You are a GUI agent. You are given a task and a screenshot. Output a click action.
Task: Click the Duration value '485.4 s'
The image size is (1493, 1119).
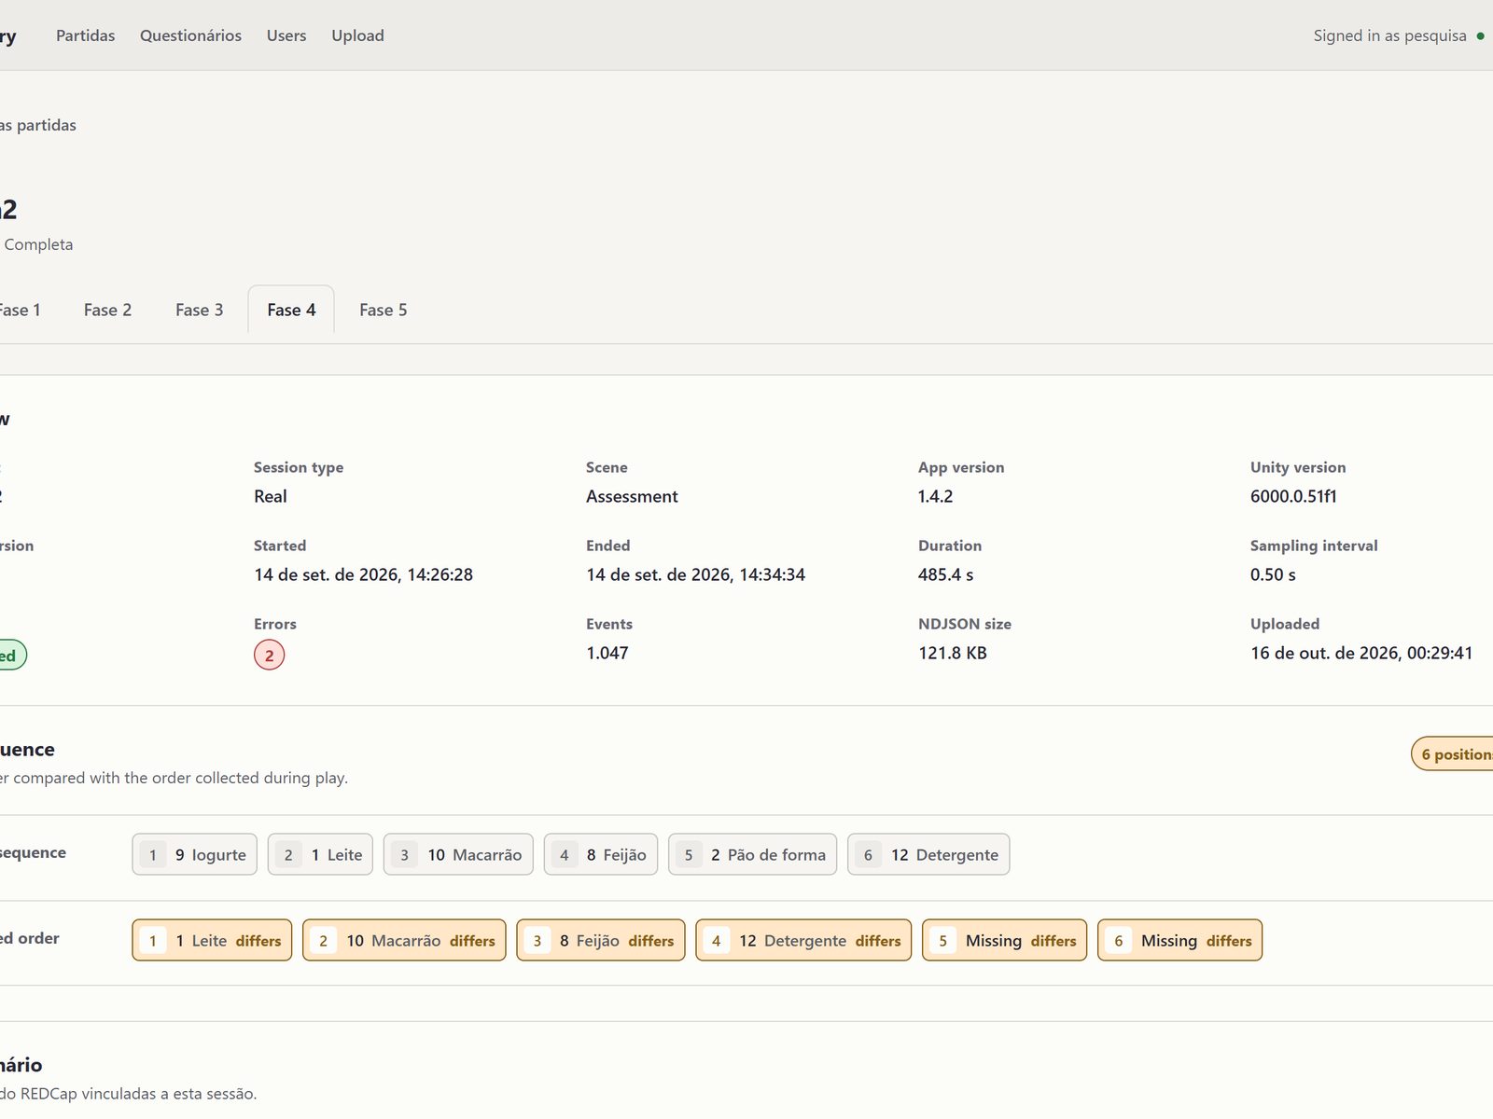[945, 574]
